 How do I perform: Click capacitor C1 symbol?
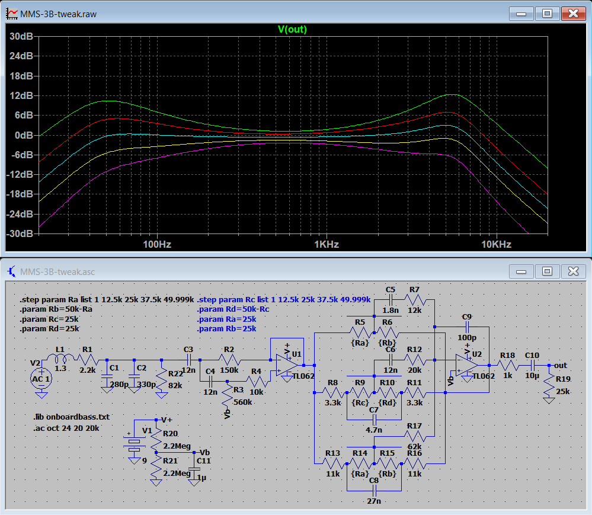107,376
